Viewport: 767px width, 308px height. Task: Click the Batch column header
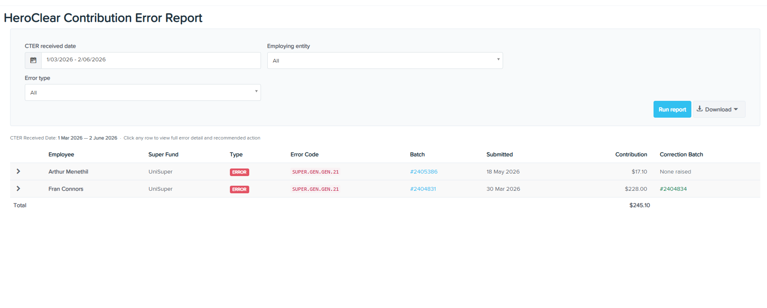[417, 155]
